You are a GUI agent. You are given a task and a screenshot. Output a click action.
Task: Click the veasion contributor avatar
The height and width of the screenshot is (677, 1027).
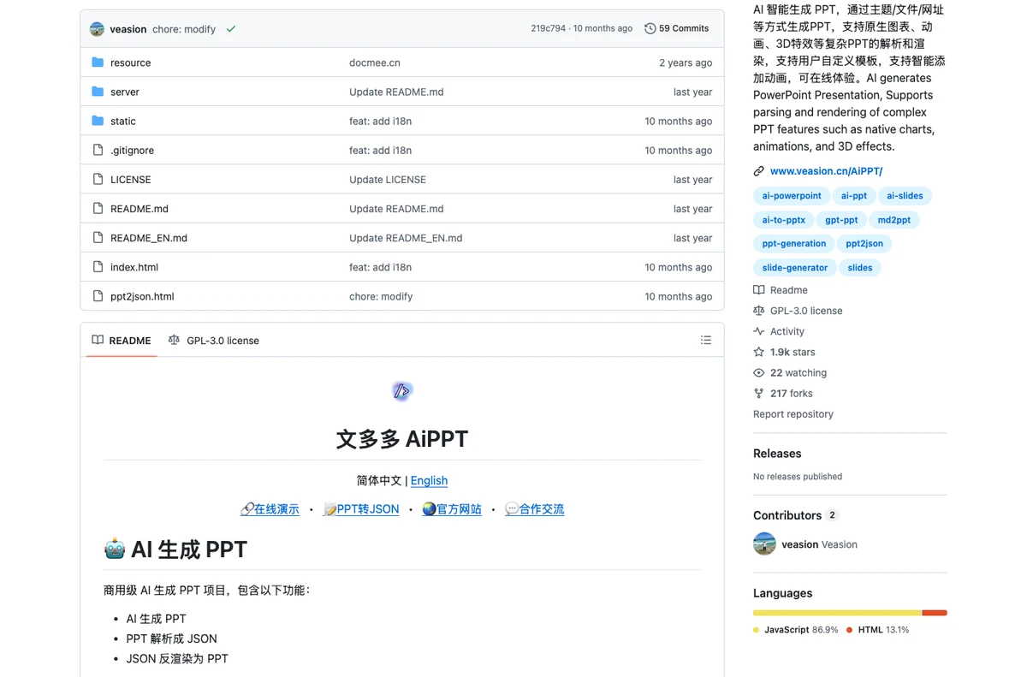[764, 543]
